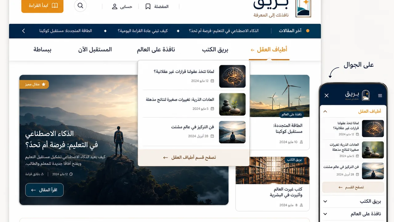Select the أطياف العقل navigation tab
The width and height of the screenshot is (394, 222).
(269, 50)
